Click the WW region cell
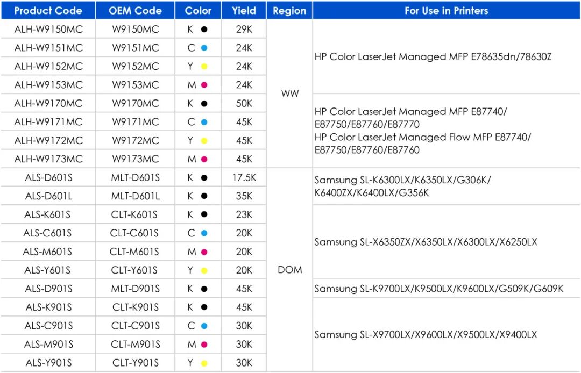 click(289, 94)
